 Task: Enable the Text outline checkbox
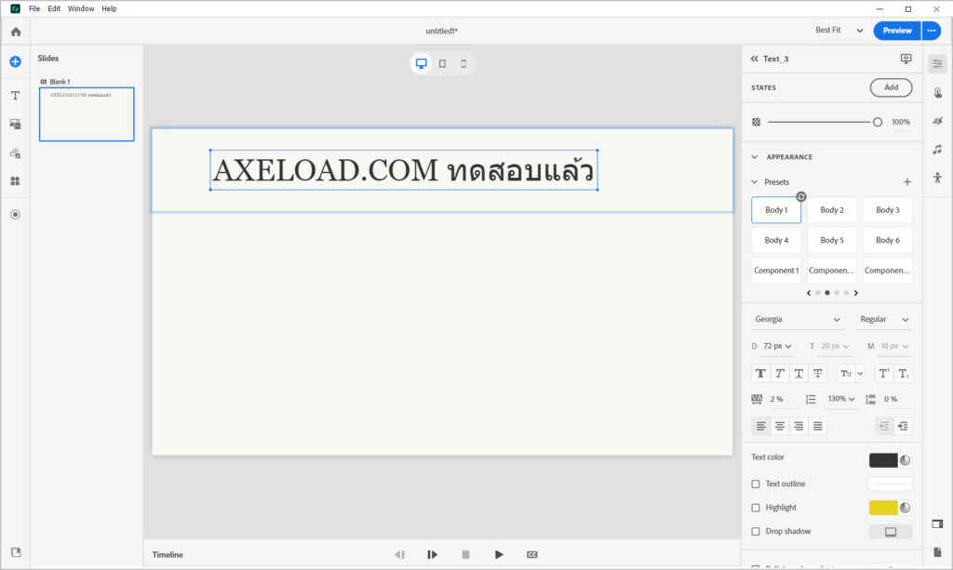(756, 484)
